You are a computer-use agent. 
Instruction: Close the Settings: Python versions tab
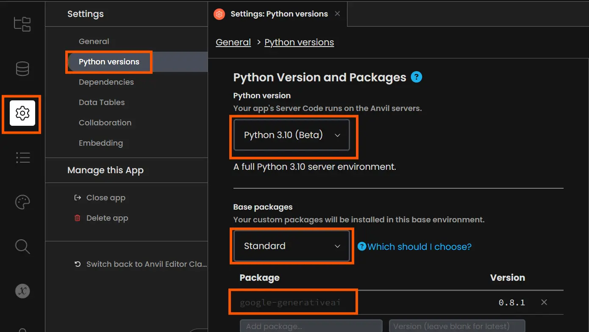click(337, 14)
